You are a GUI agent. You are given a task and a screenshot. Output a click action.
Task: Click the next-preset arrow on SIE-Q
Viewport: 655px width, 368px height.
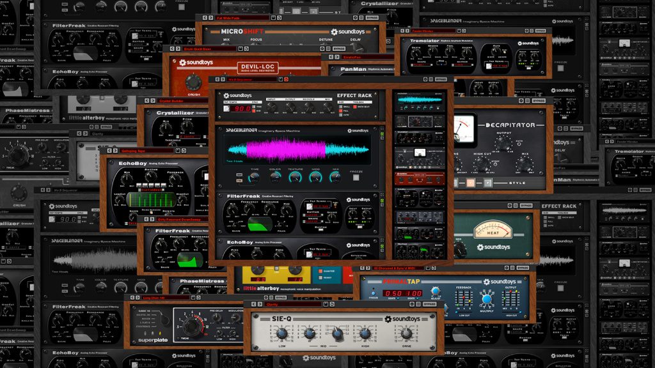pos(259,303)
